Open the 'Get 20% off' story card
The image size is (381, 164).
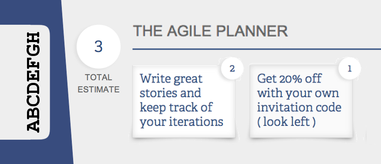[x=301, y=102]
